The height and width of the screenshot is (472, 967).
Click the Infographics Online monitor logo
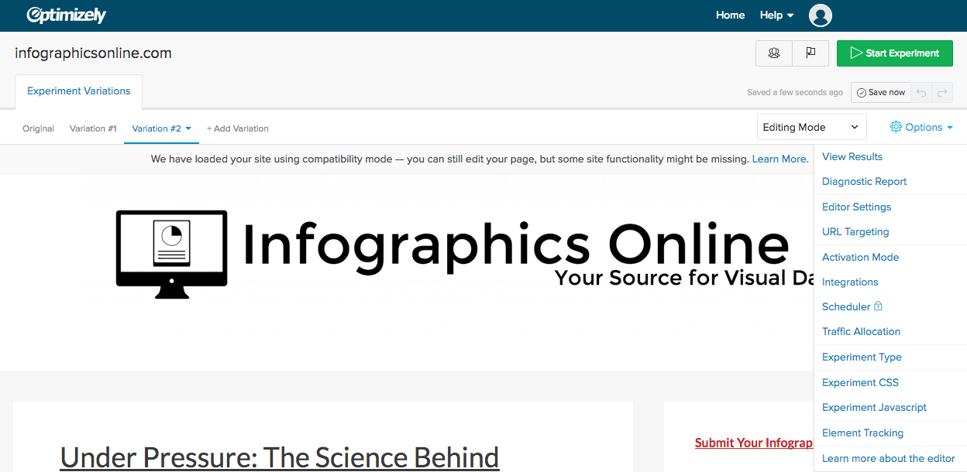(171, 254)
